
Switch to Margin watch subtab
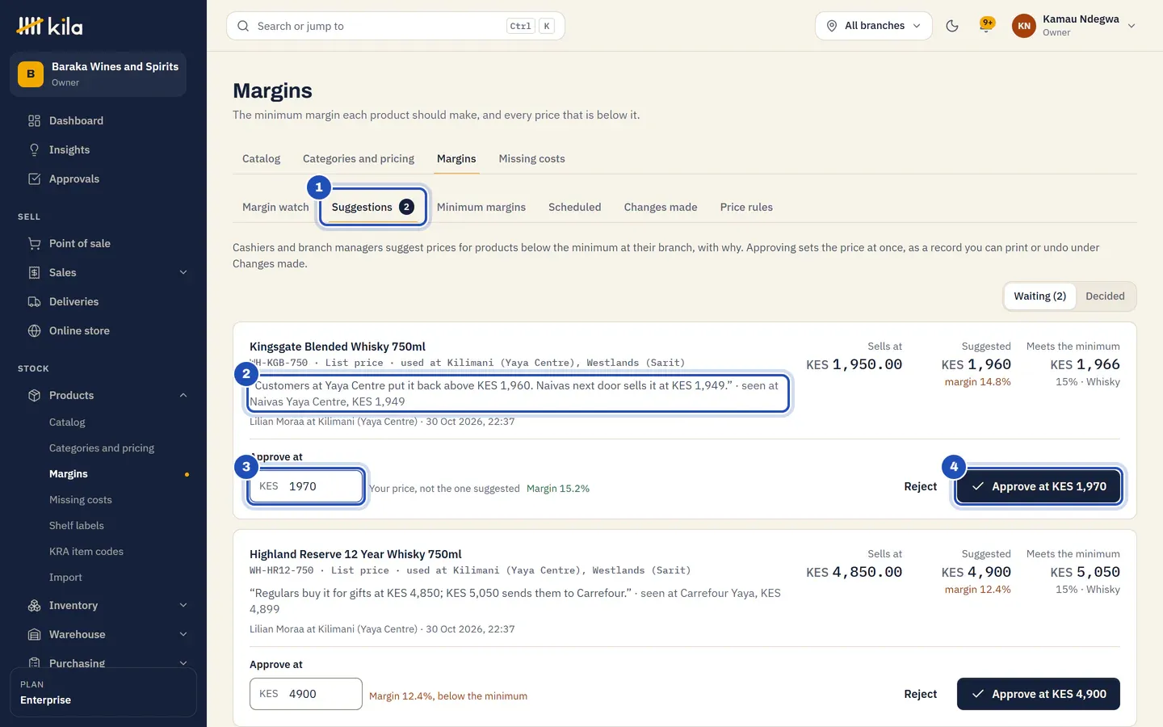(x=275, y=208)
